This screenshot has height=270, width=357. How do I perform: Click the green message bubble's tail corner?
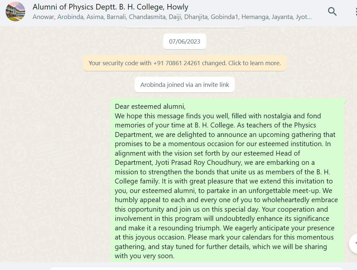tap(345, 101)
